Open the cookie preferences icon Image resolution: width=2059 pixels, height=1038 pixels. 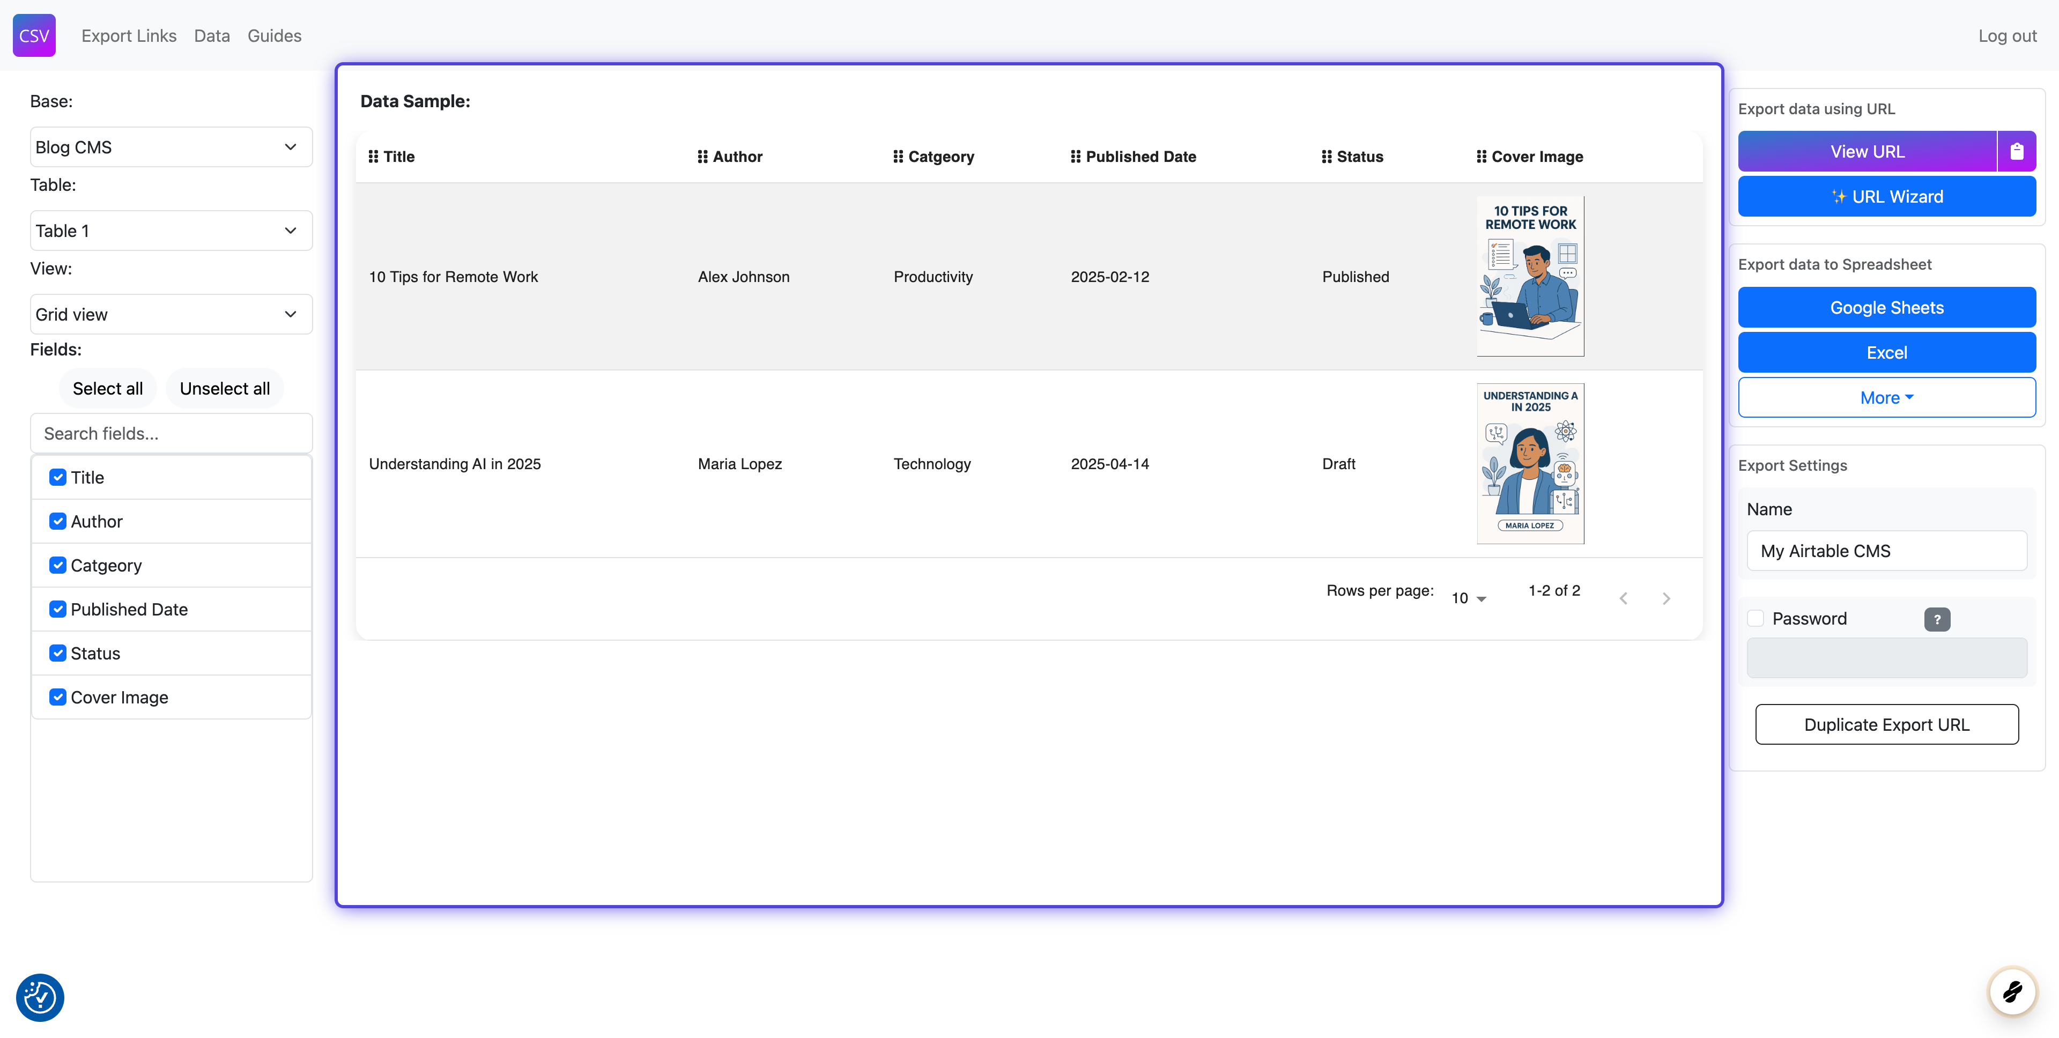40,997
